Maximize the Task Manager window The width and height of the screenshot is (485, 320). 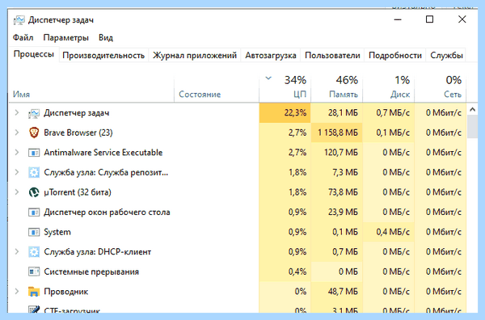coord(429,19)
